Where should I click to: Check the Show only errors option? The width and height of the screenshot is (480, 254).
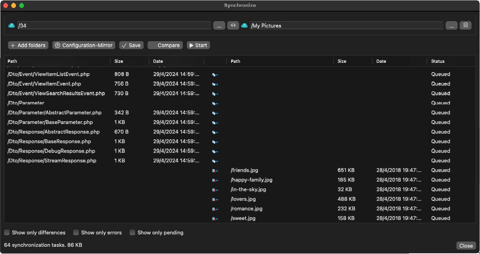(76, 232)
